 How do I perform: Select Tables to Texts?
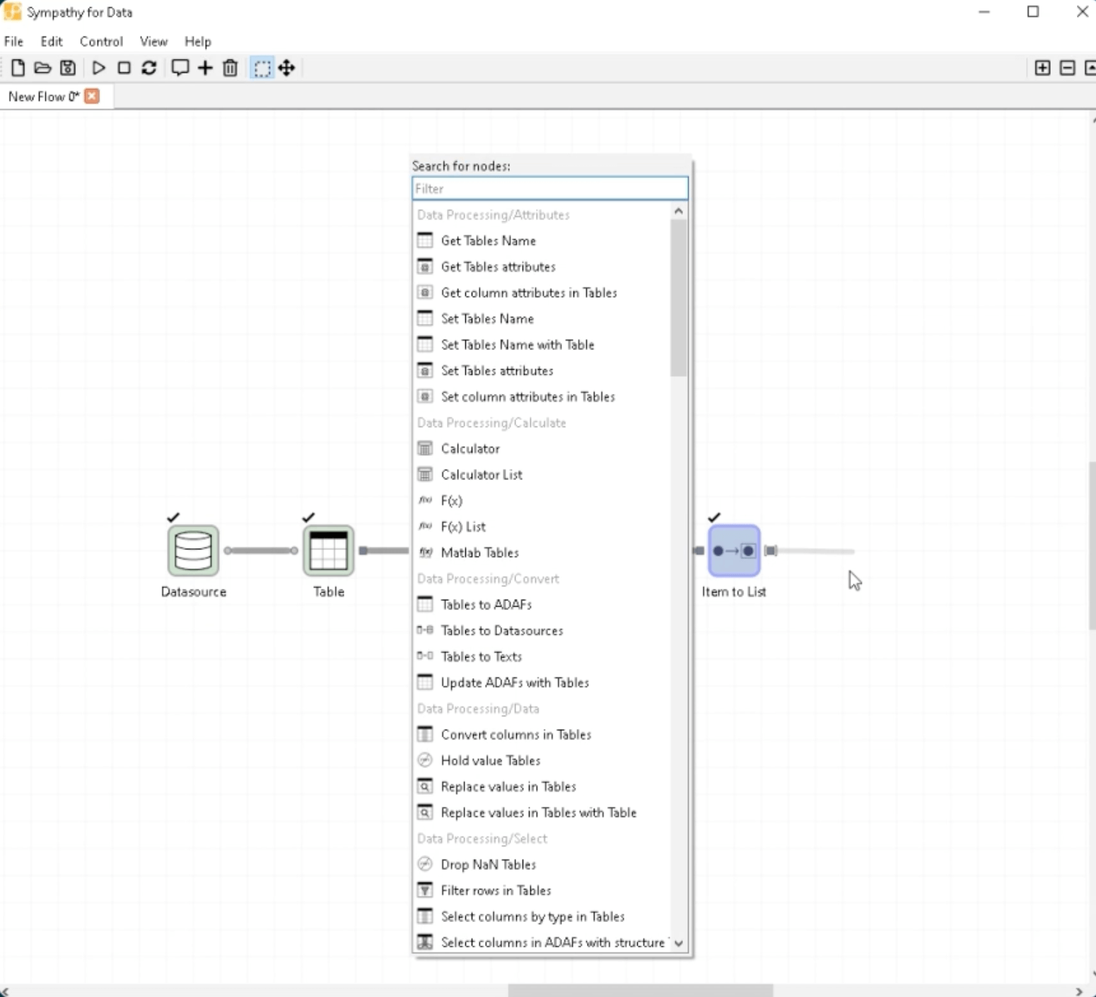click(542, 656)
